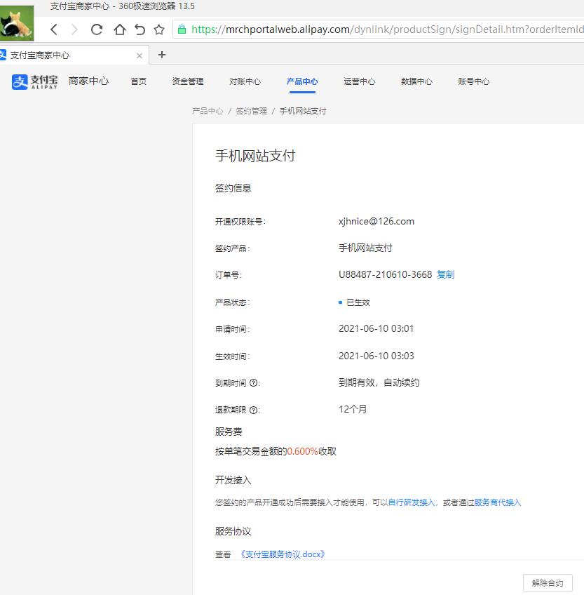
Task: Open the 资金管理 menu
Action: pyautogui.click(x=188, y=81)
